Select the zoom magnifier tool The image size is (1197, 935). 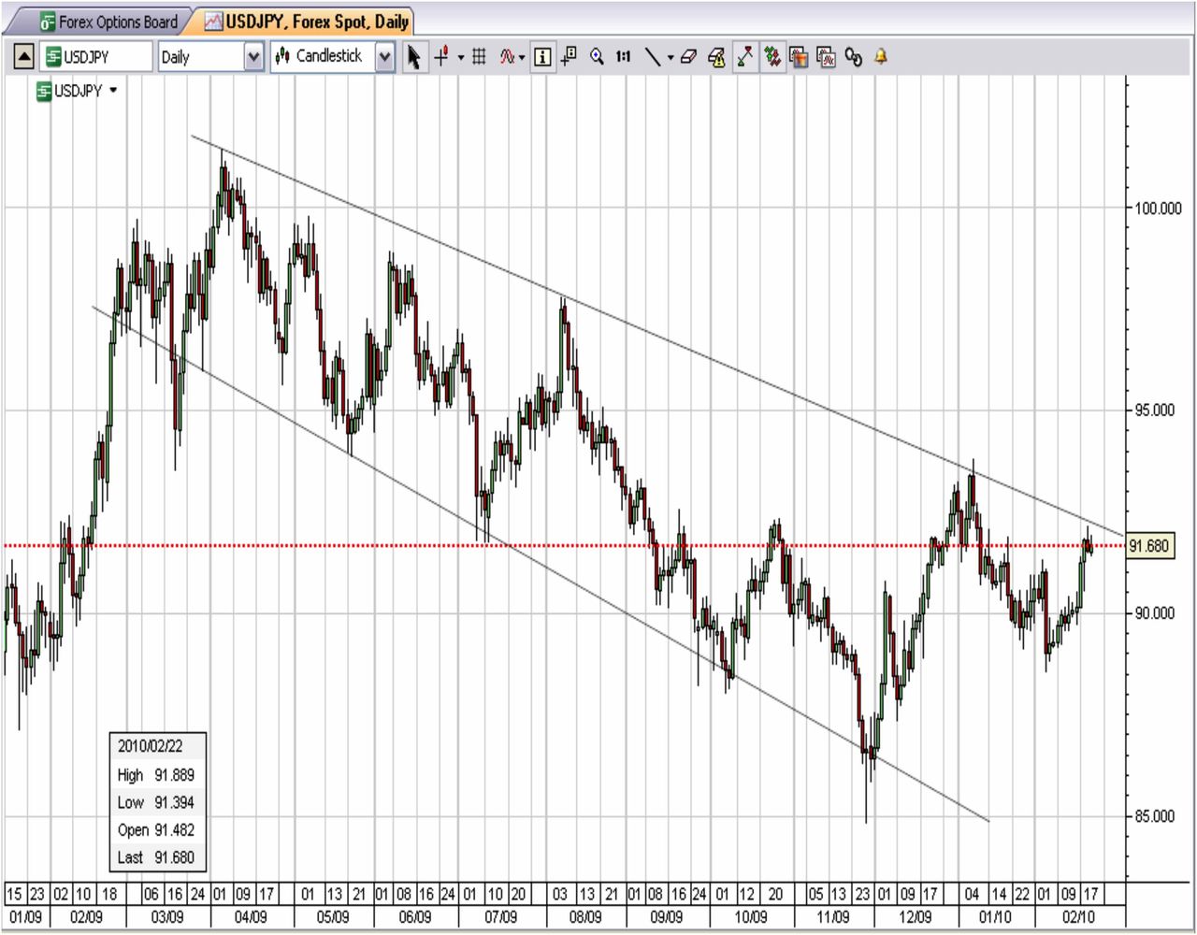click(x=597, y=57)
